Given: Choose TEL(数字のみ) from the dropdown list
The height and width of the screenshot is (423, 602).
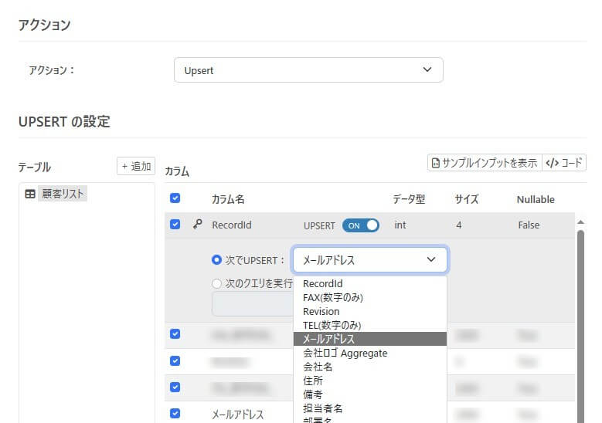Looking at the screenshot, I should (x=370, y=325).
